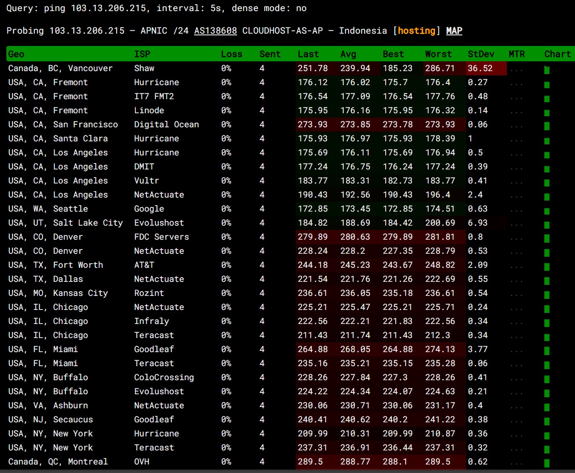Click the chart bar for Fremont Linode
Viewport: 575px width, 473px height.
point(547,112)
